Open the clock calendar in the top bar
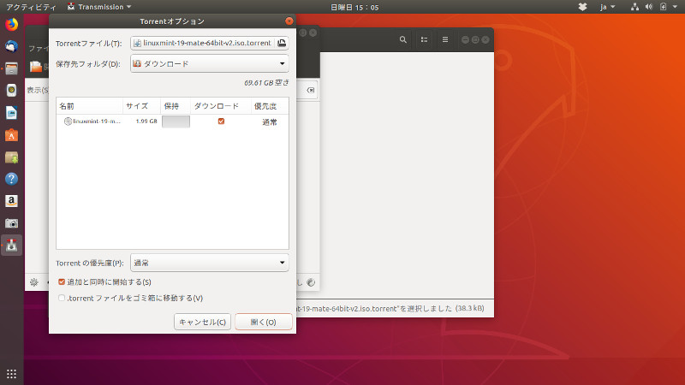685x385 pixels. (354, 7)
